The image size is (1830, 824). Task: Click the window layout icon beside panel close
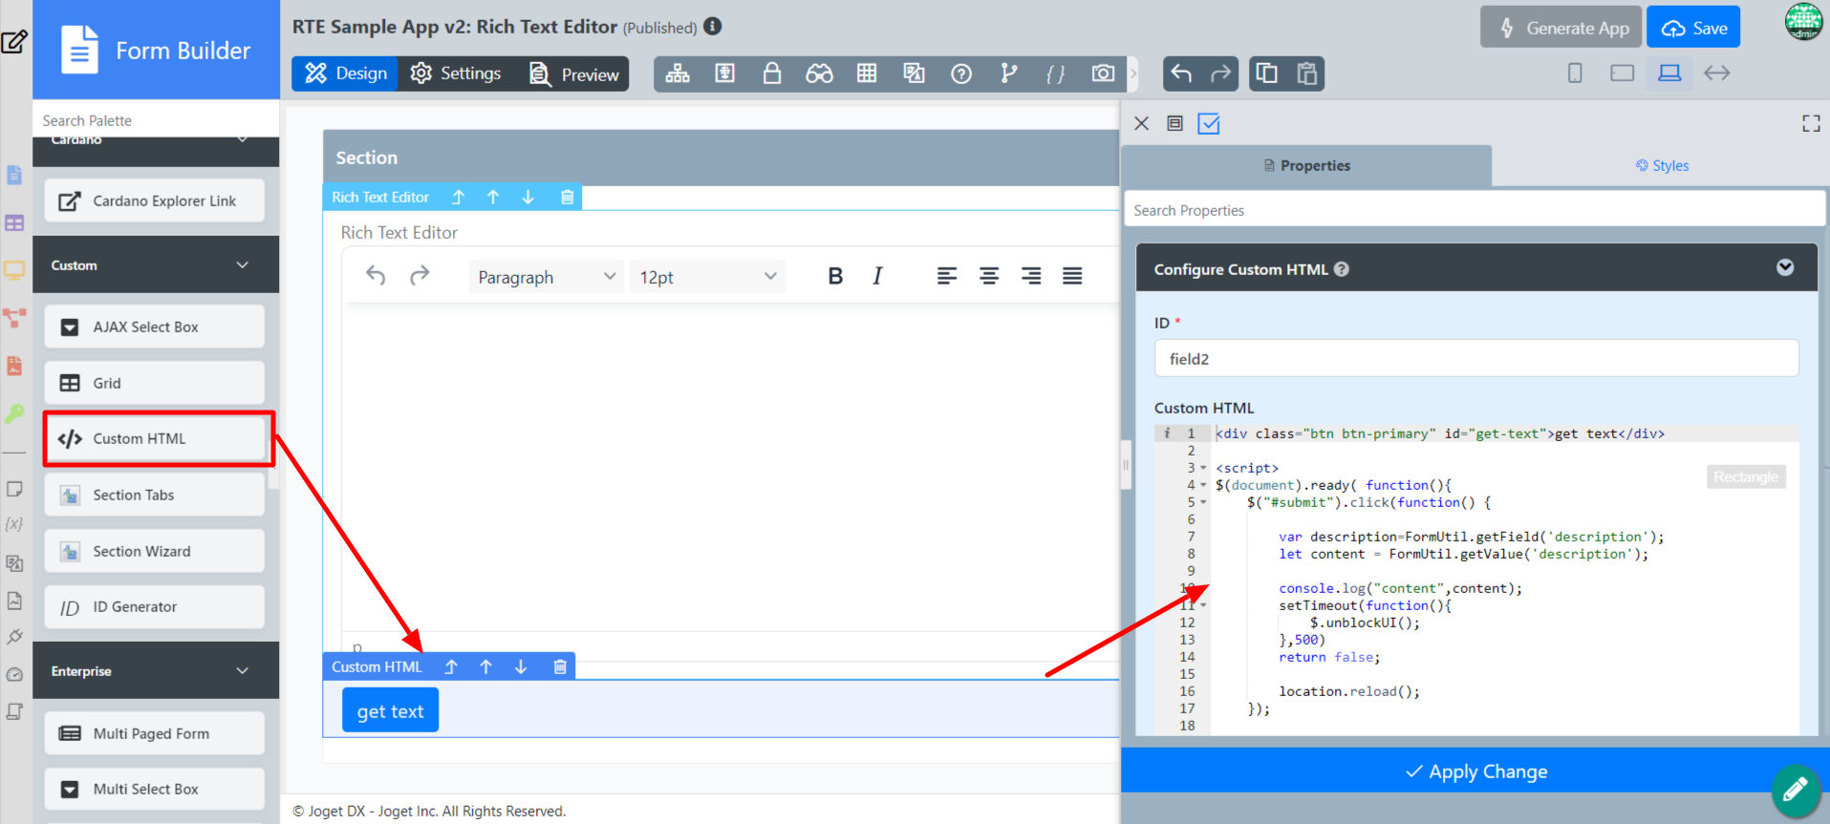point(1175,123)
